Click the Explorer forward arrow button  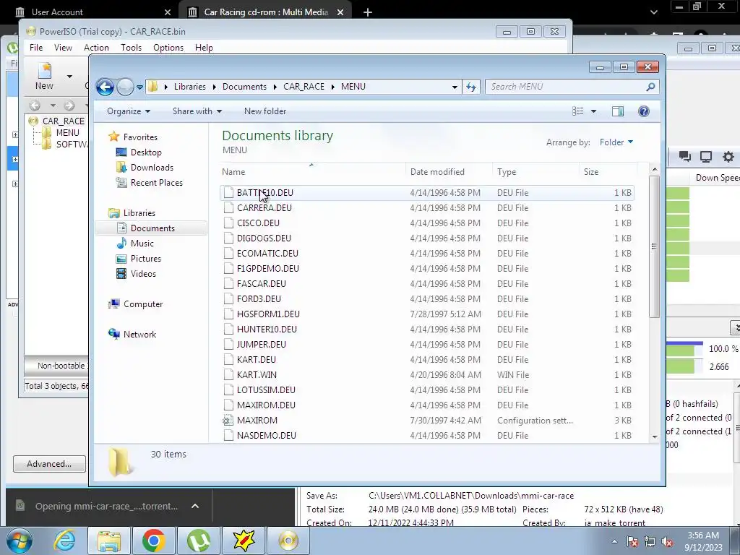pyautogui.click(x=125, y=87)
